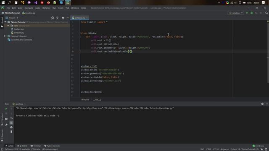Run the window configuration from the top toolbar

pos(247,13)
